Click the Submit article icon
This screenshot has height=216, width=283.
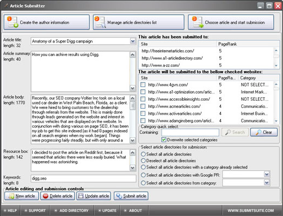[x=119, y=196]
